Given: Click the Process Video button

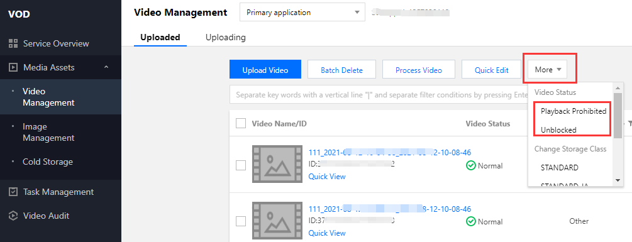Looking at the screenshot, I should tap(419, 70).
